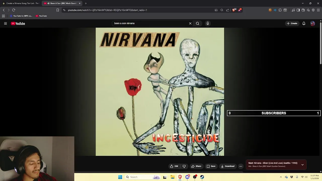Open the Create button

click(292, 23)
